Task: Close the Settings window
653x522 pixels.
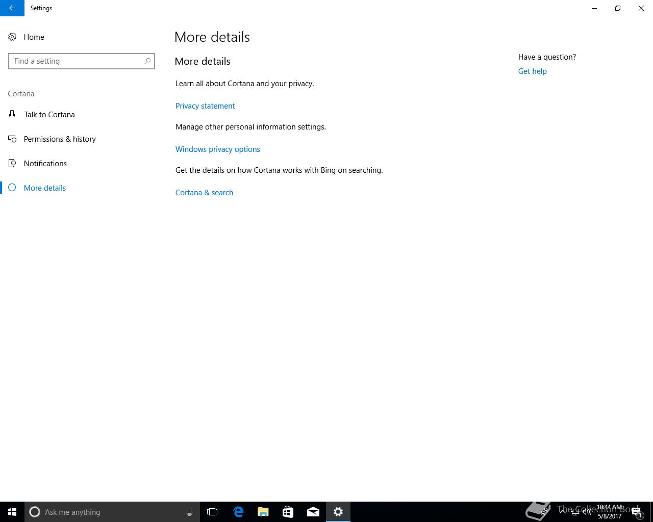Action: coord(641,8)
